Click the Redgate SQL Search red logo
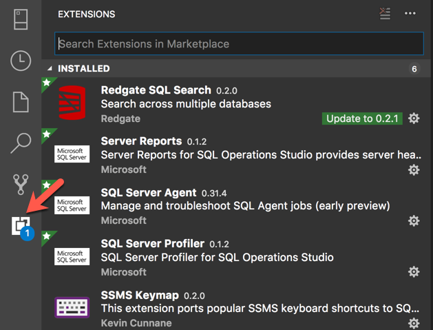This screenshot has height=330, width=433. 72,103
